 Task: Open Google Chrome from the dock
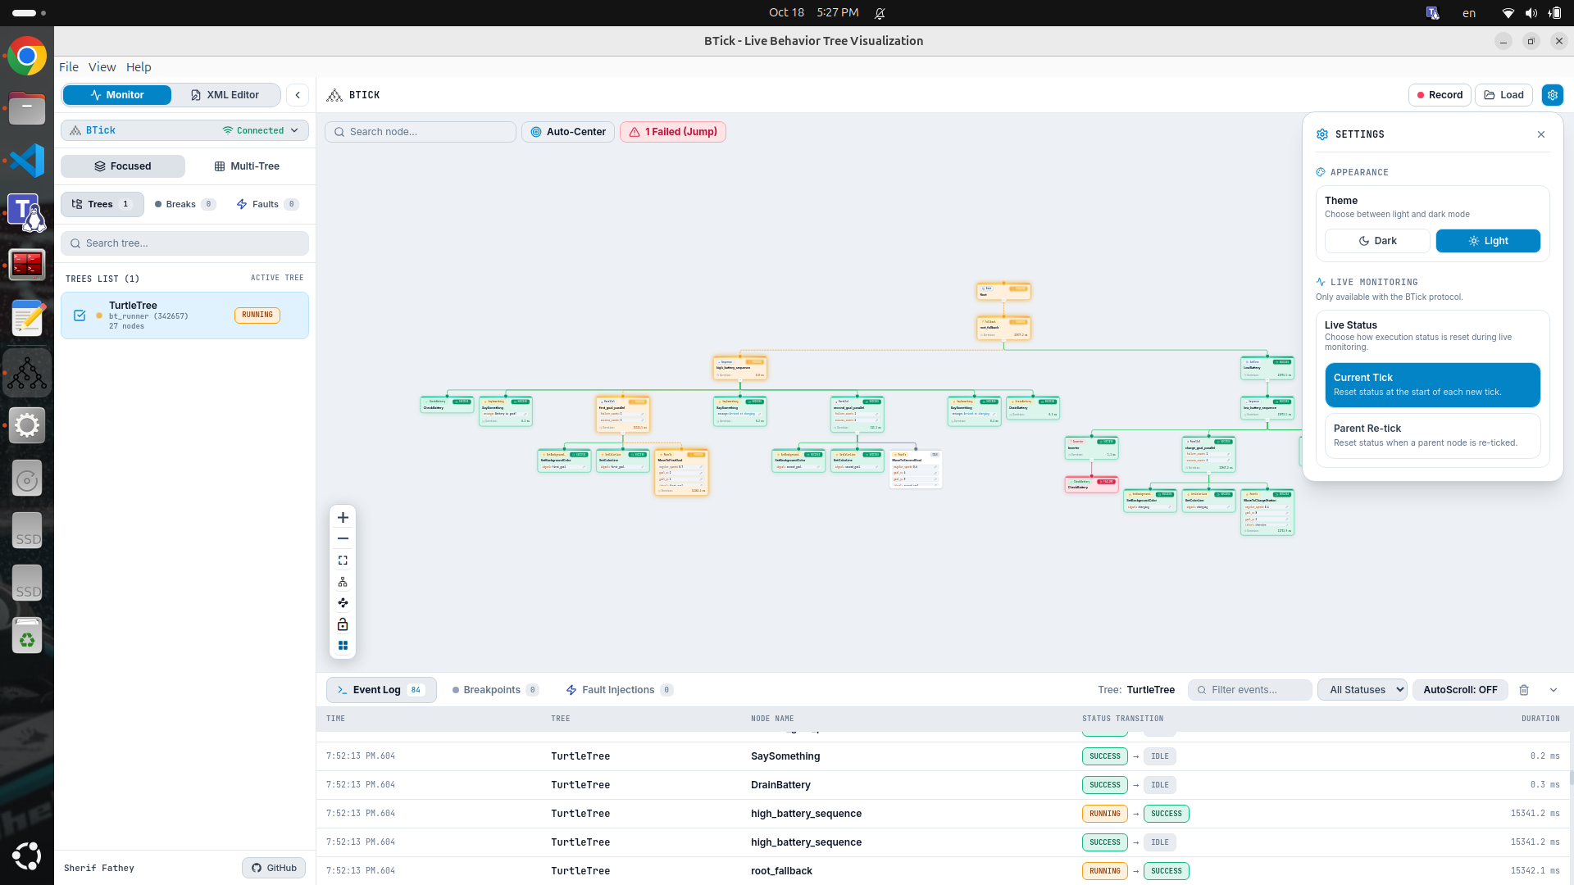tap(27, 57)
